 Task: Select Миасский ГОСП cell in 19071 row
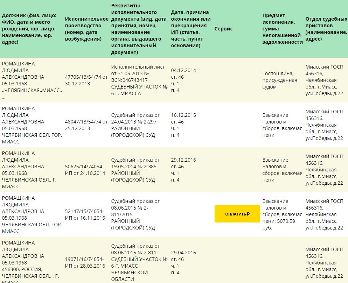tap(324, 263)
